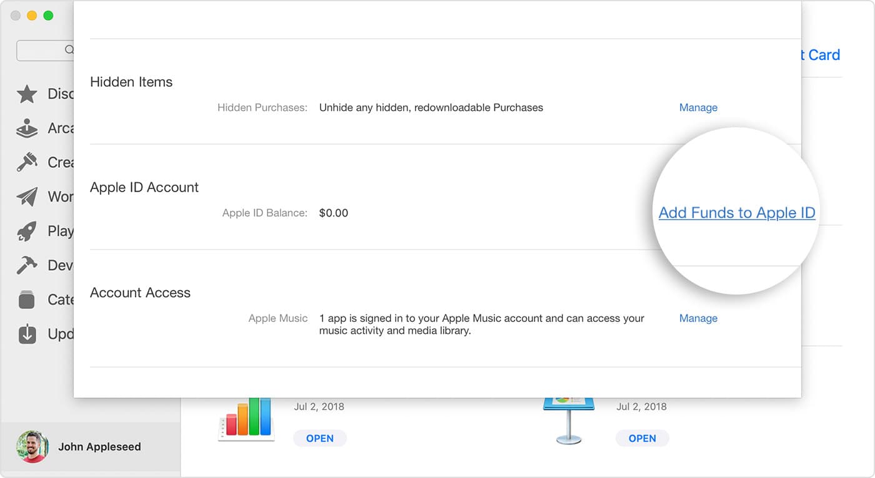Viewport: 875px width, 478px height.
Task: Click the Apple ID Account section heading
Action: pyautogui.click(x=144, y=187)
